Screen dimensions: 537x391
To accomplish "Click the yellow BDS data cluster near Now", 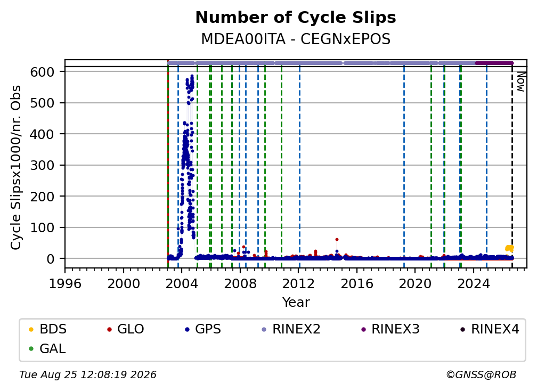I will 509,248.
